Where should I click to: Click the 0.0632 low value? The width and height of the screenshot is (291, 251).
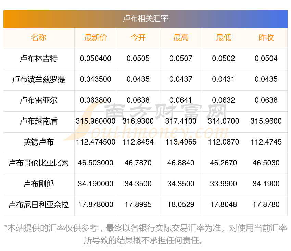click(224, 100)
